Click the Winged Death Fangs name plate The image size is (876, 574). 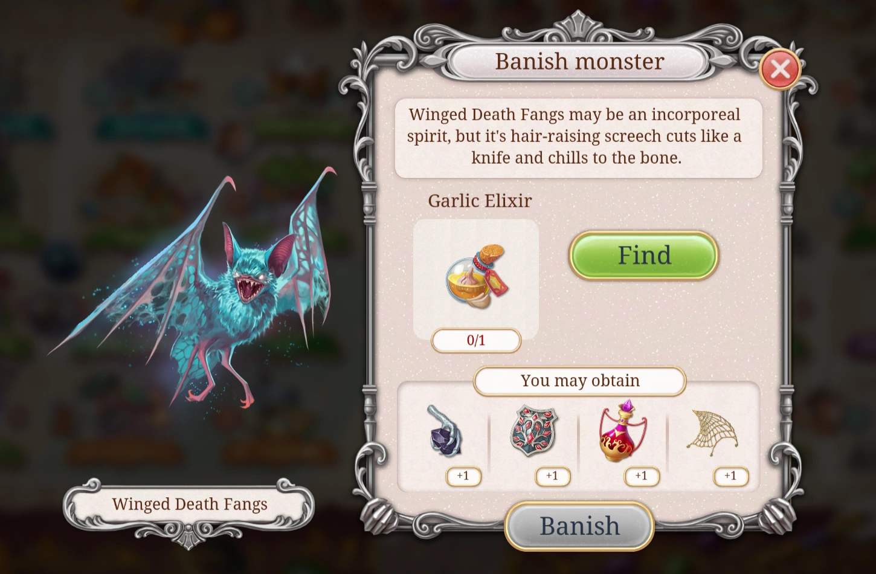189,505
